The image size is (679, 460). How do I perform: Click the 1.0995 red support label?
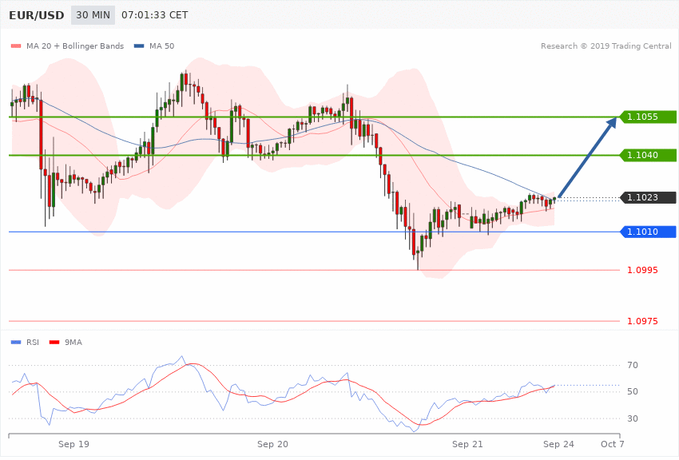point(642,270)
